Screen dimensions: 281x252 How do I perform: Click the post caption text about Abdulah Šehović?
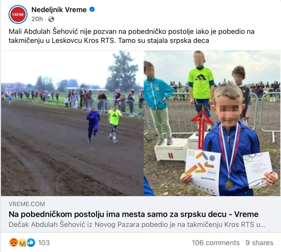tap(131, 36)
